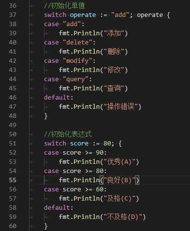Click case score >= 60: line
This screenshot has width=190, height=231.
point(75,189)
